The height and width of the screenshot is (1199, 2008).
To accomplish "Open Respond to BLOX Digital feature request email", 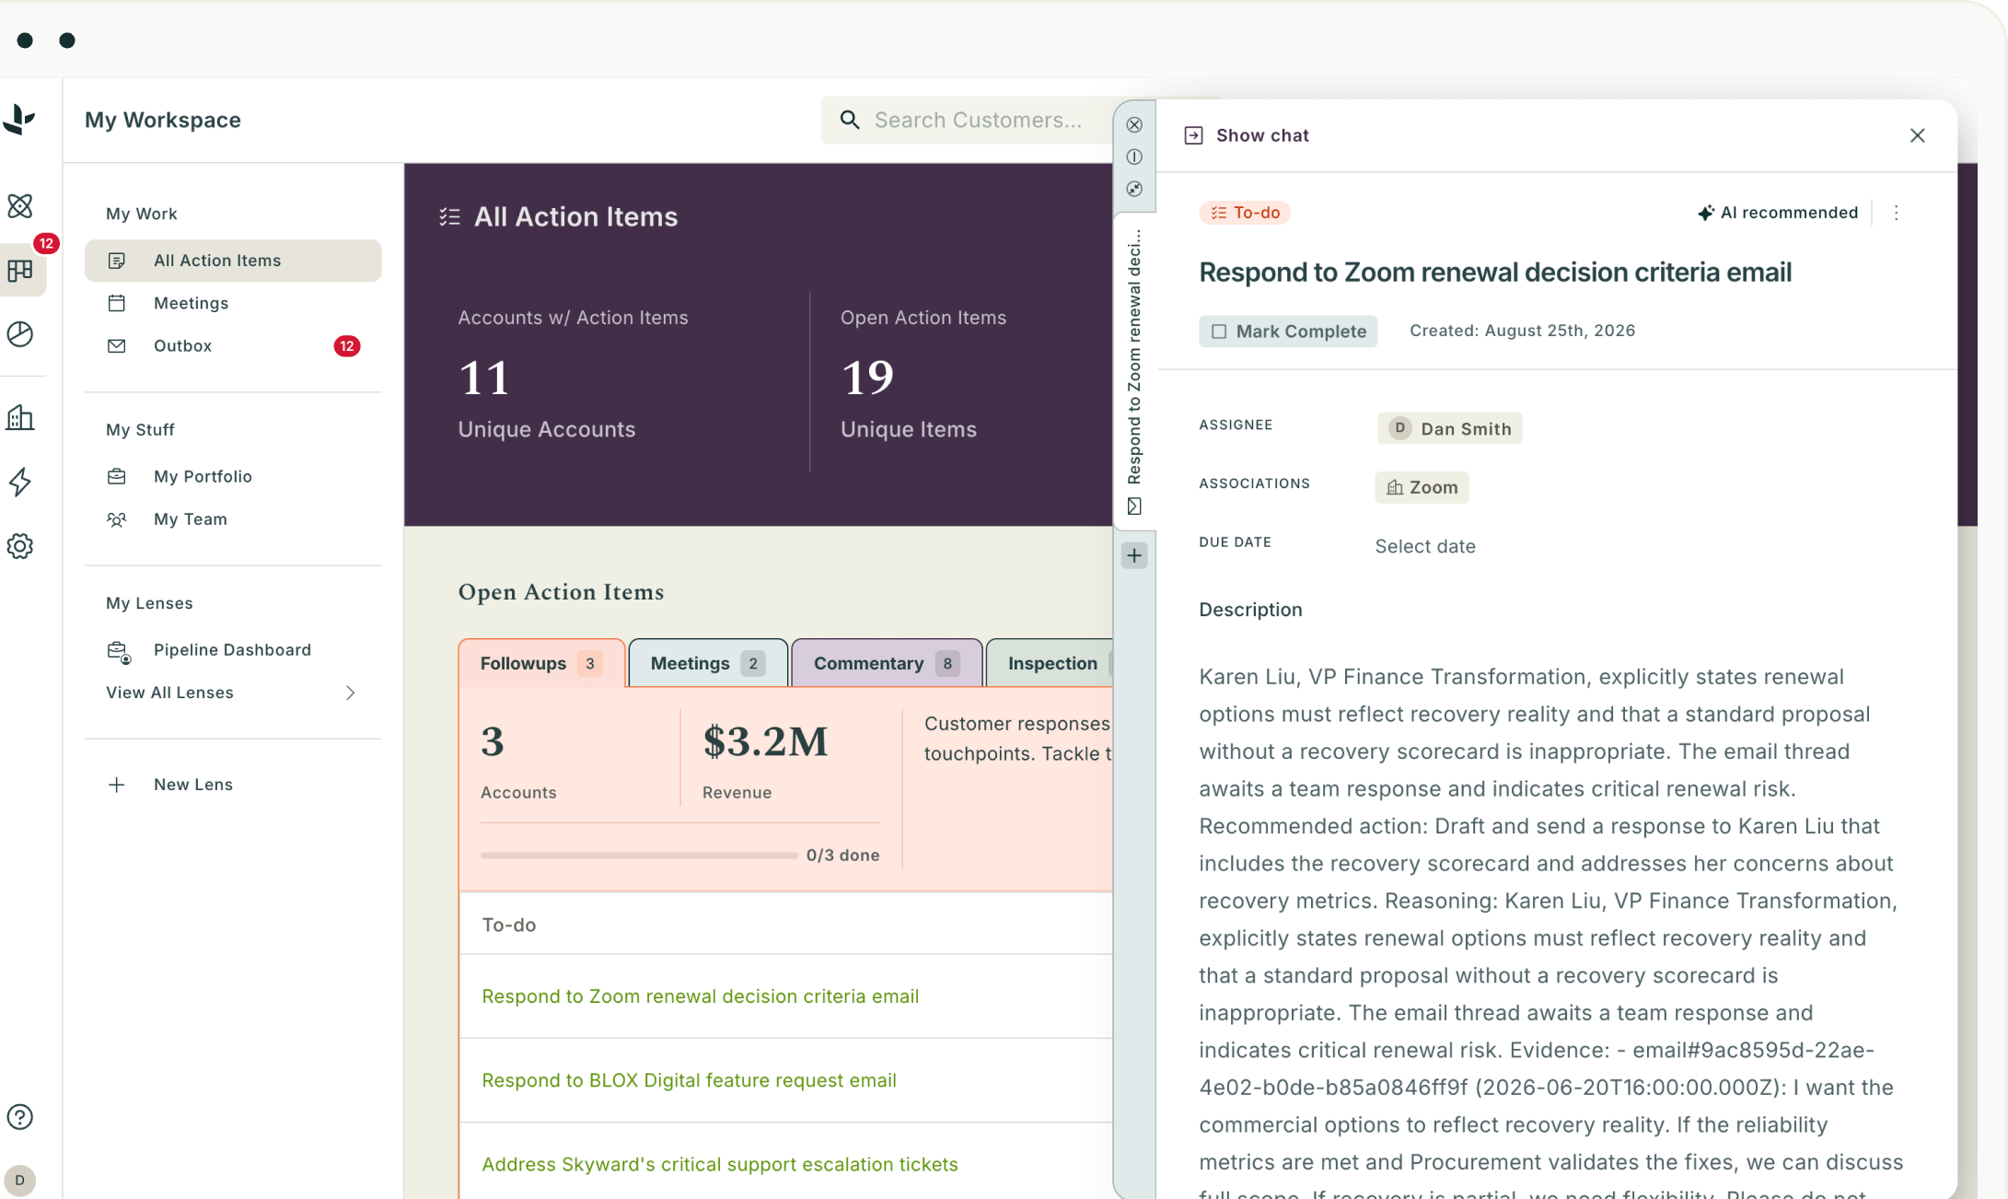I will click(689, 1080).
